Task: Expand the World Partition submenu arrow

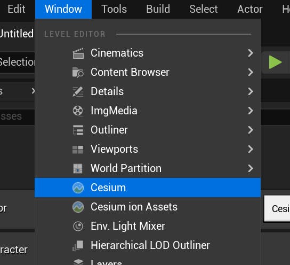Action: 251,168
